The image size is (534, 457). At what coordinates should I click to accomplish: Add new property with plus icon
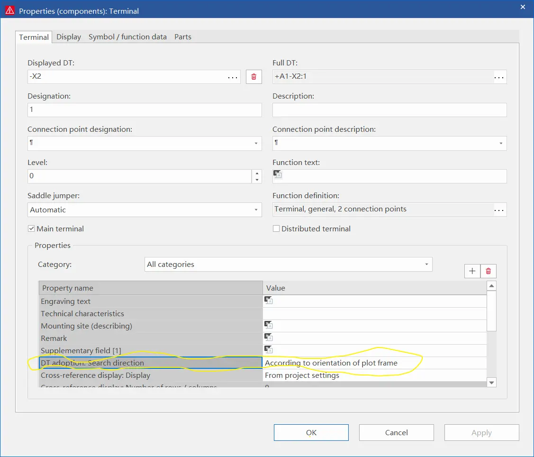coord(472,271)
